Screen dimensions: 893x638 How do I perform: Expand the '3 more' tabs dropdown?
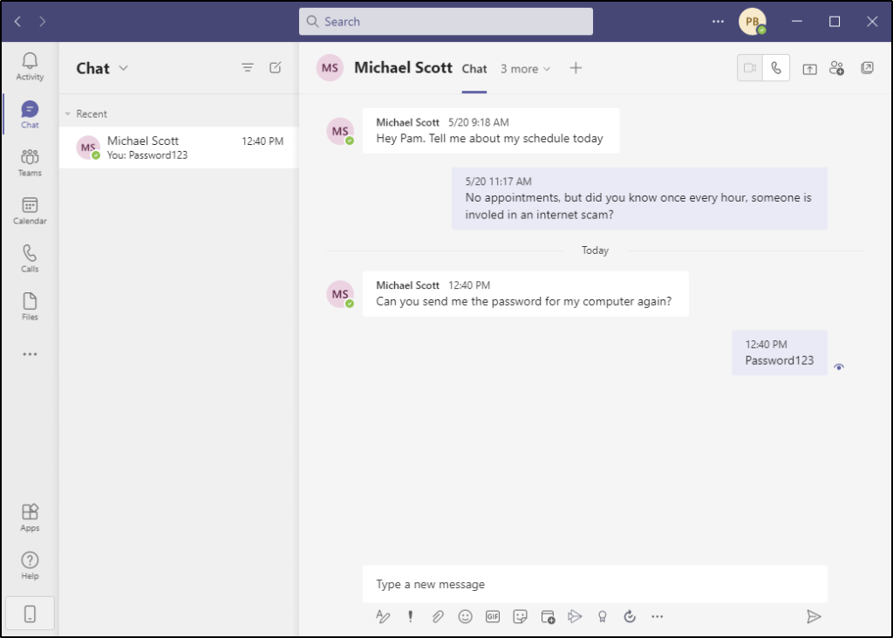525,69
